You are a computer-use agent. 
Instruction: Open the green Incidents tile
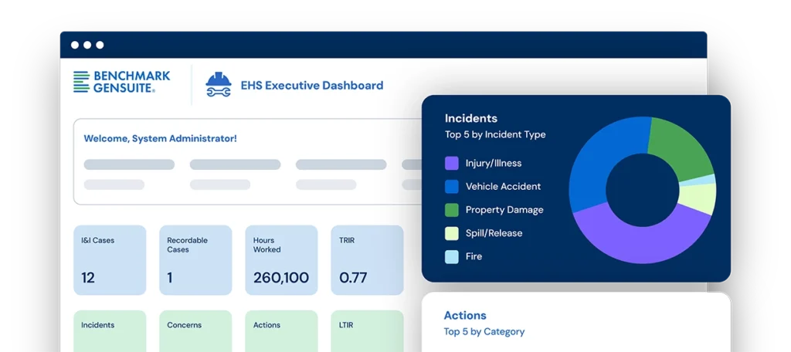110,331
